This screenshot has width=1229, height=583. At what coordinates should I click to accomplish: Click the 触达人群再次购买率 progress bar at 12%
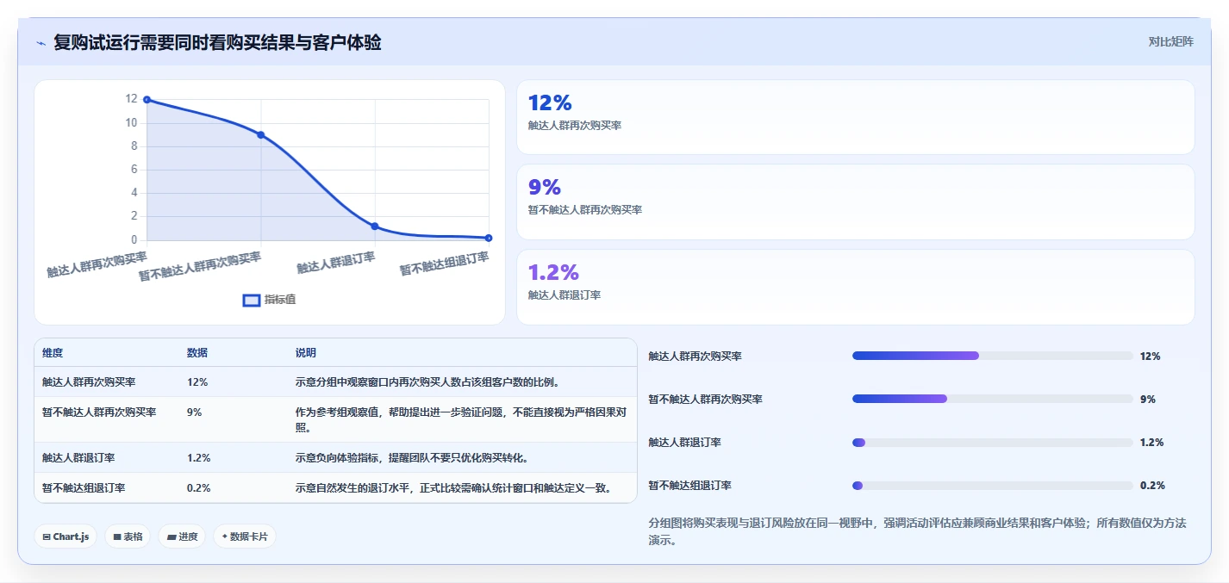[992, 356]
